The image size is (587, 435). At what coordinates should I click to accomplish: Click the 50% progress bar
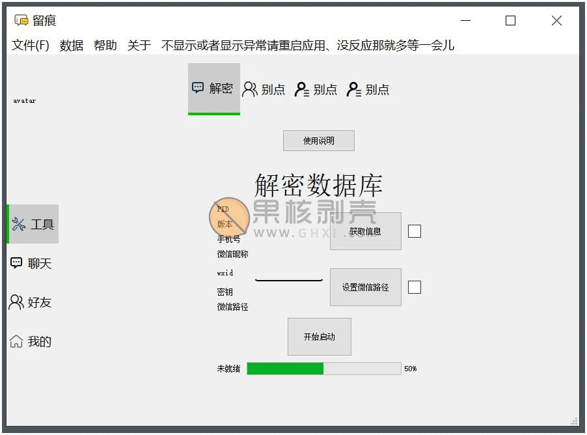click(325, 369)
